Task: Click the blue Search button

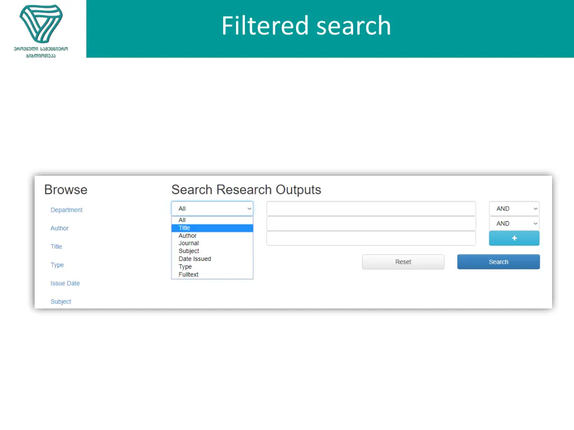Action: pos(498,262)
